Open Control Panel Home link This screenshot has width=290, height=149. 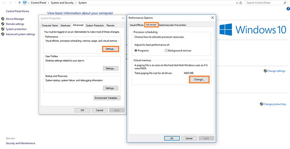[17, 11]
